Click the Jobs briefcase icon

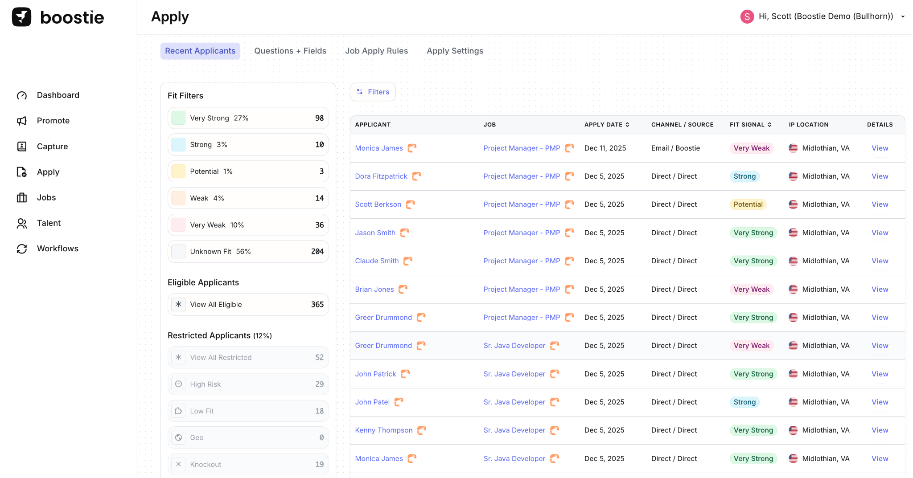22,198
